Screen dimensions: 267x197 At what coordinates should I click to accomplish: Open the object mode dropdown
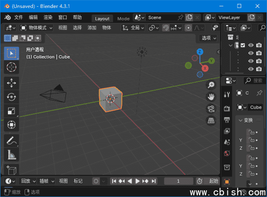[x=36, y=28]
